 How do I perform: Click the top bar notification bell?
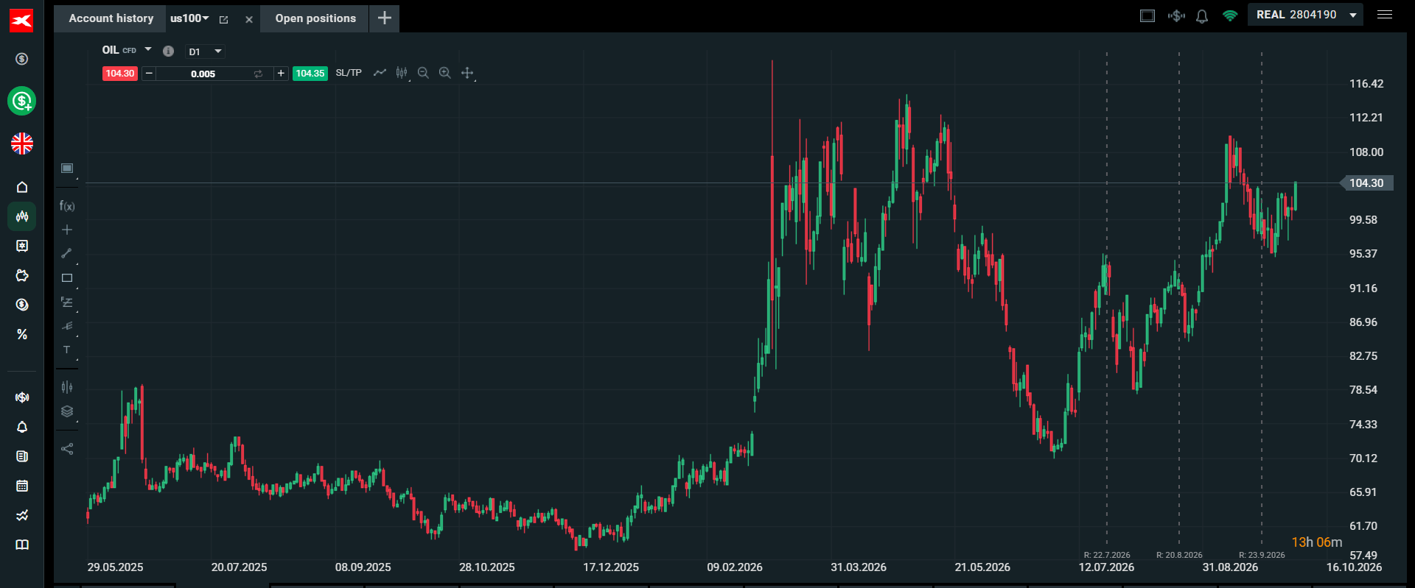pos(1202,15)
